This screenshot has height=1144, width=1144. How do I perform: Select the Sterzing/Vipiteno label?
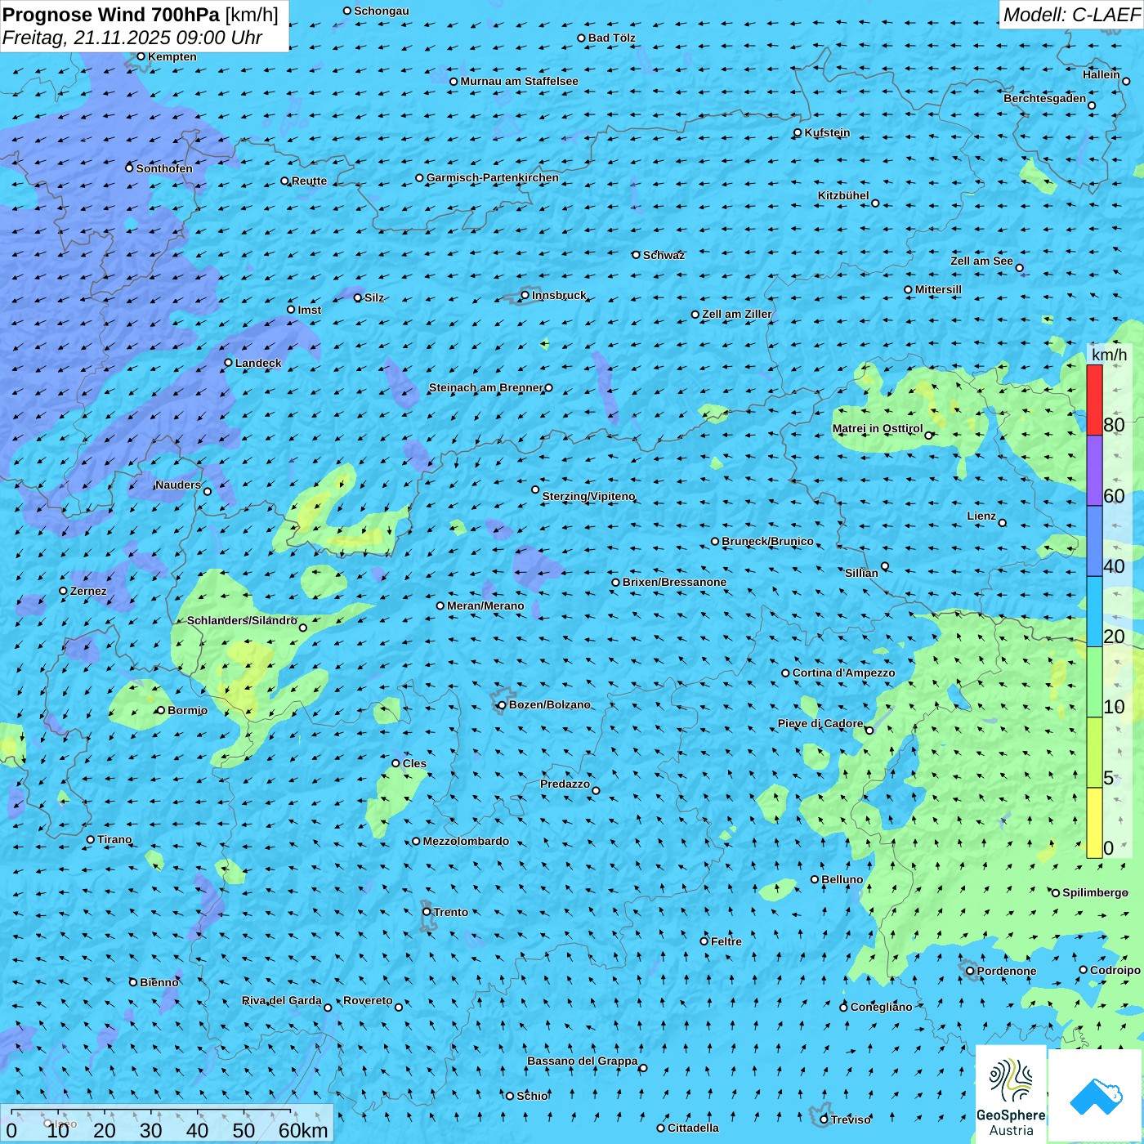point(588,496)
